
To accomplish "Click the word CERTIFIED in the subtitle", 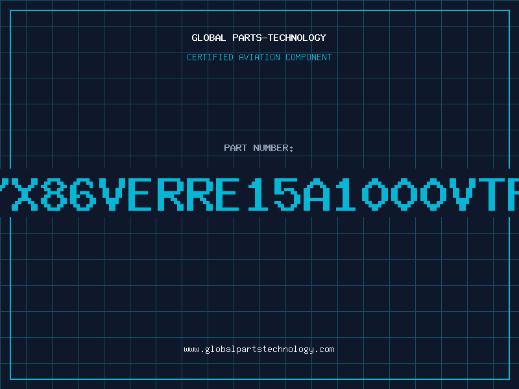I will [x=210, y=57].
